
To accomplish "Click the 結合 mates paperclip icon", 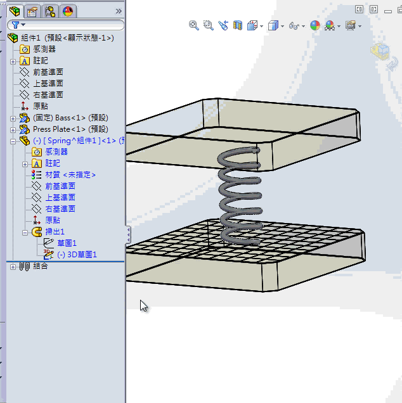I will coord(25,267).
